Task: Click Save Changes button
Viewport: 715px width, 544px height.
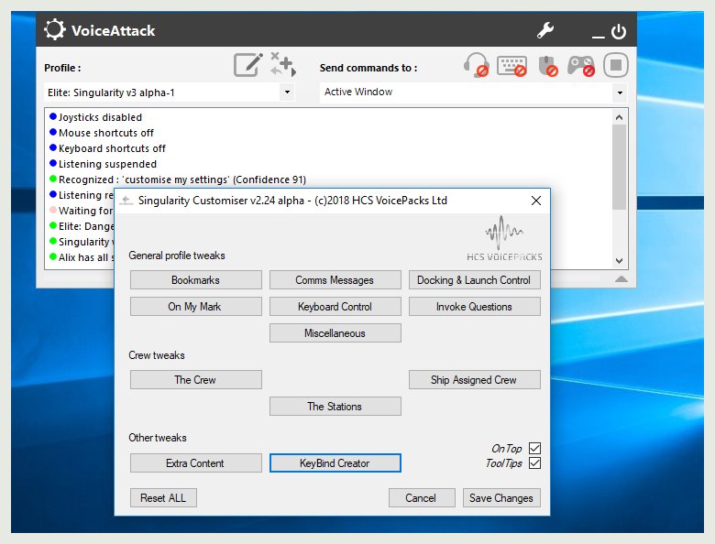Action: (501, 498)
